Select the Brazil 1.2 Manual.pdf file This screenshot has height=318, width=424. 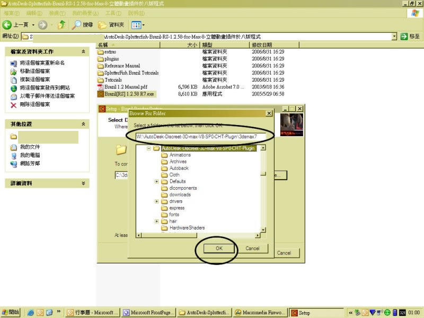122,87
